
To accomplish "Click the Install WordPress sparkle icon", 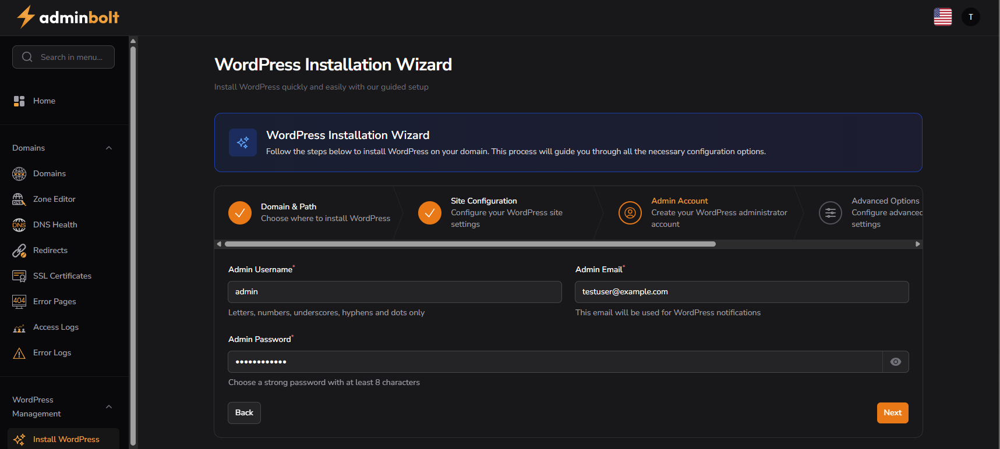I will point(19,440).
